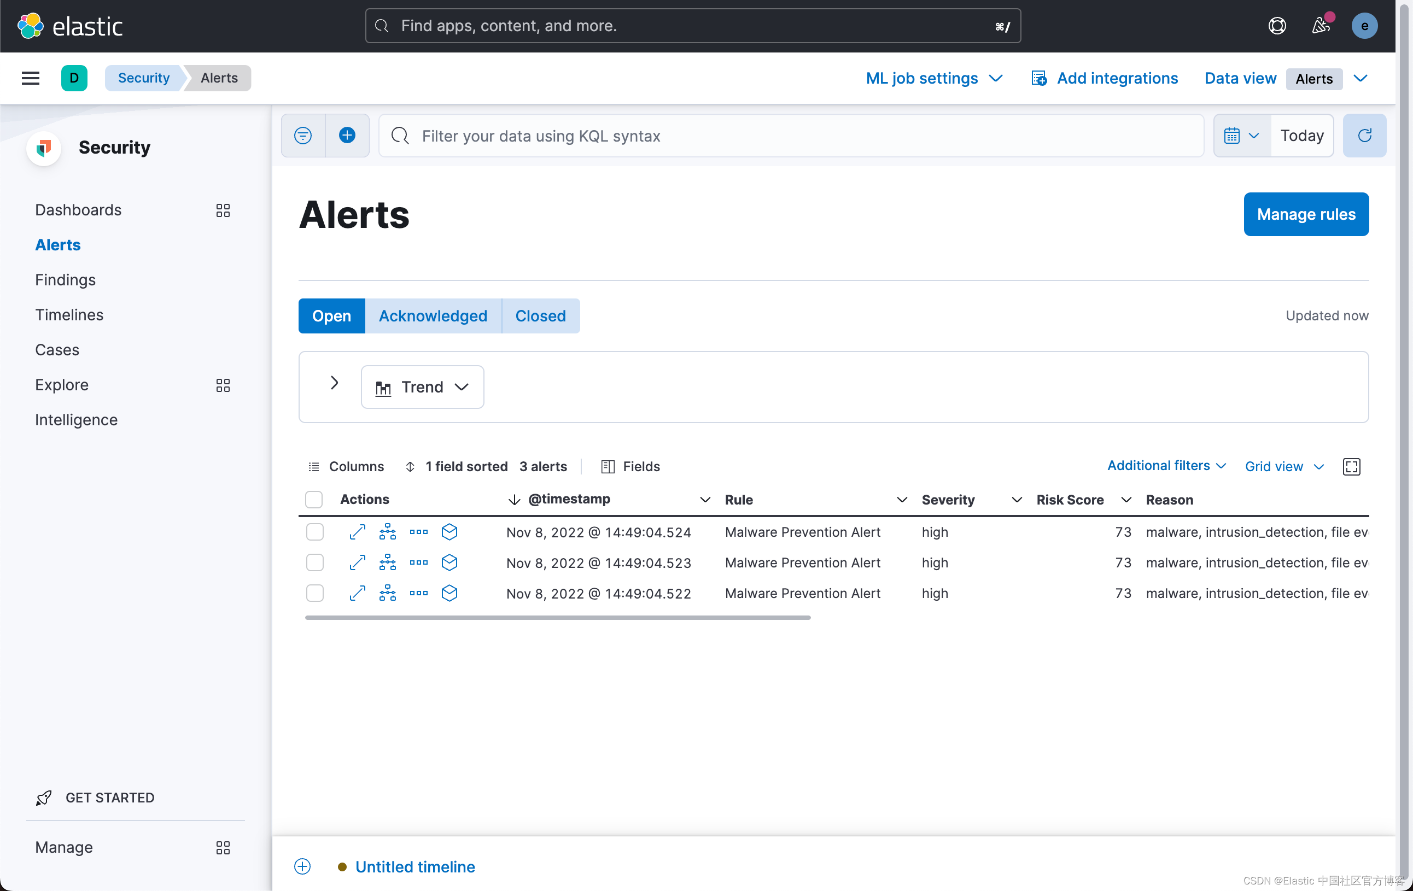This screenshot has width=1413, height=891.
Task: Open Manage submenu grid icon
Action: tap(223, 847)
